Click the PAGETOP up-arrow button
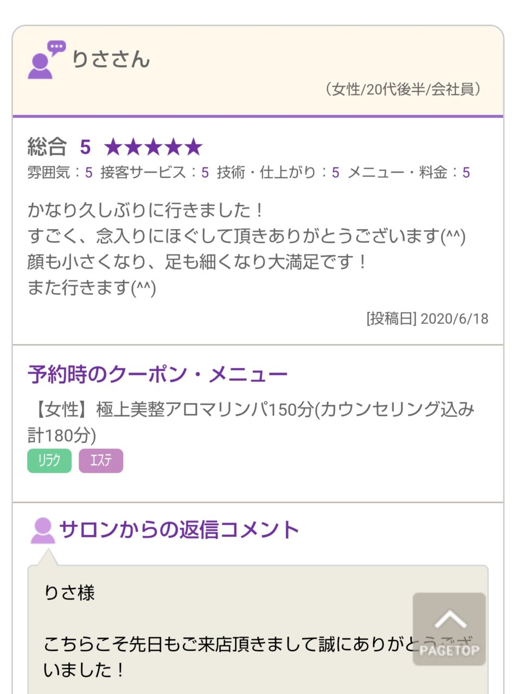Viewport: 516px width, 694px height. 449,628
